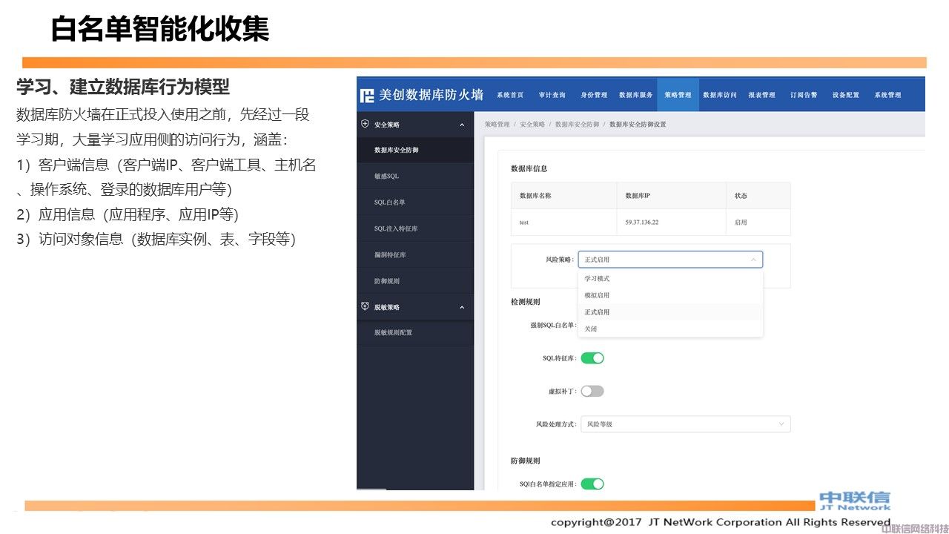Image resolution: width=949 pixels, height=534 pixels.
Task: Click the 美创 firewall logo icon
Action: (x=367, y=96)
